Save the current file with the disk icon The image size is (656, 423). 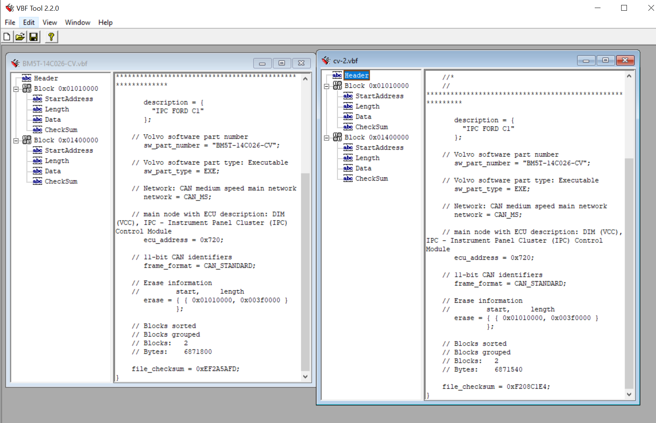[33, 36]
